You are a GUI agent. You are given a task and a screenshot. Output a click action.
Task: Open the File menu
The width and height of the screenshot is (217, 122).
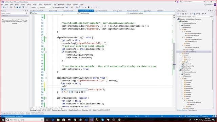pos(2,4)
